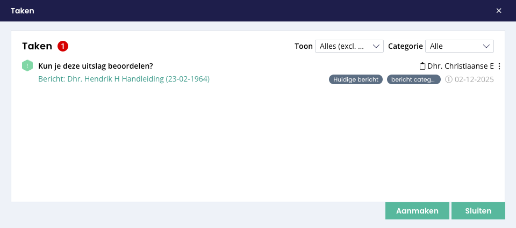Click the red task count badge
This screenshot has height=228, width=516.
63,46
